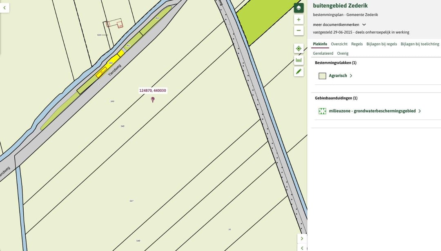Widen the side panel with left chevron
The width and height of the screenshot is (441, 251).
click(x=302, y=248)
